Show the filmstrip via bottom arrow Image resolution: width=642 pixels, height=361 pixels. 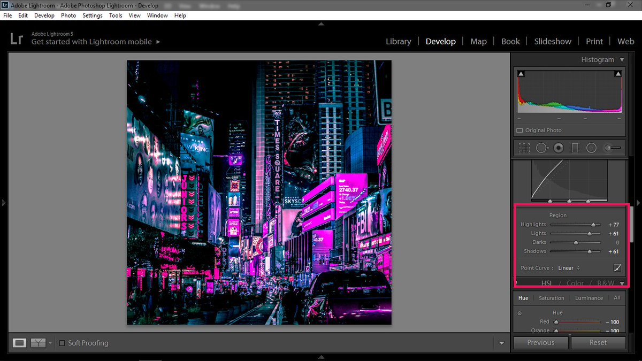pyautogui.click(x=321, y=357)
